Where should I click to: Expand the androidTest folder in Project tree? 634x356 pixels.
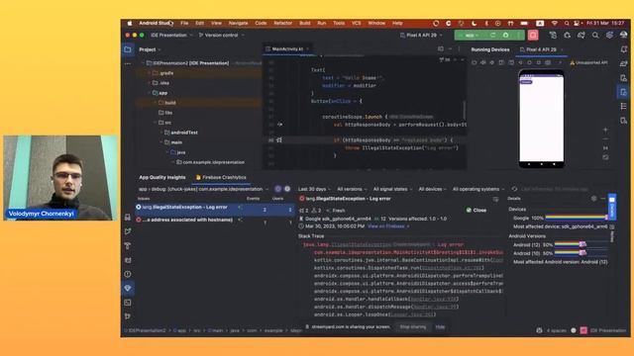pyautogui.click(x=162, y=133)
